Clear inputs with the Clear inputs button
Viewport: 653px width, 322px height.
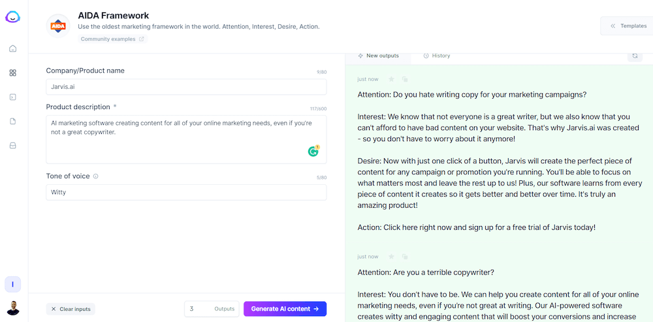(x=71, y=309)
